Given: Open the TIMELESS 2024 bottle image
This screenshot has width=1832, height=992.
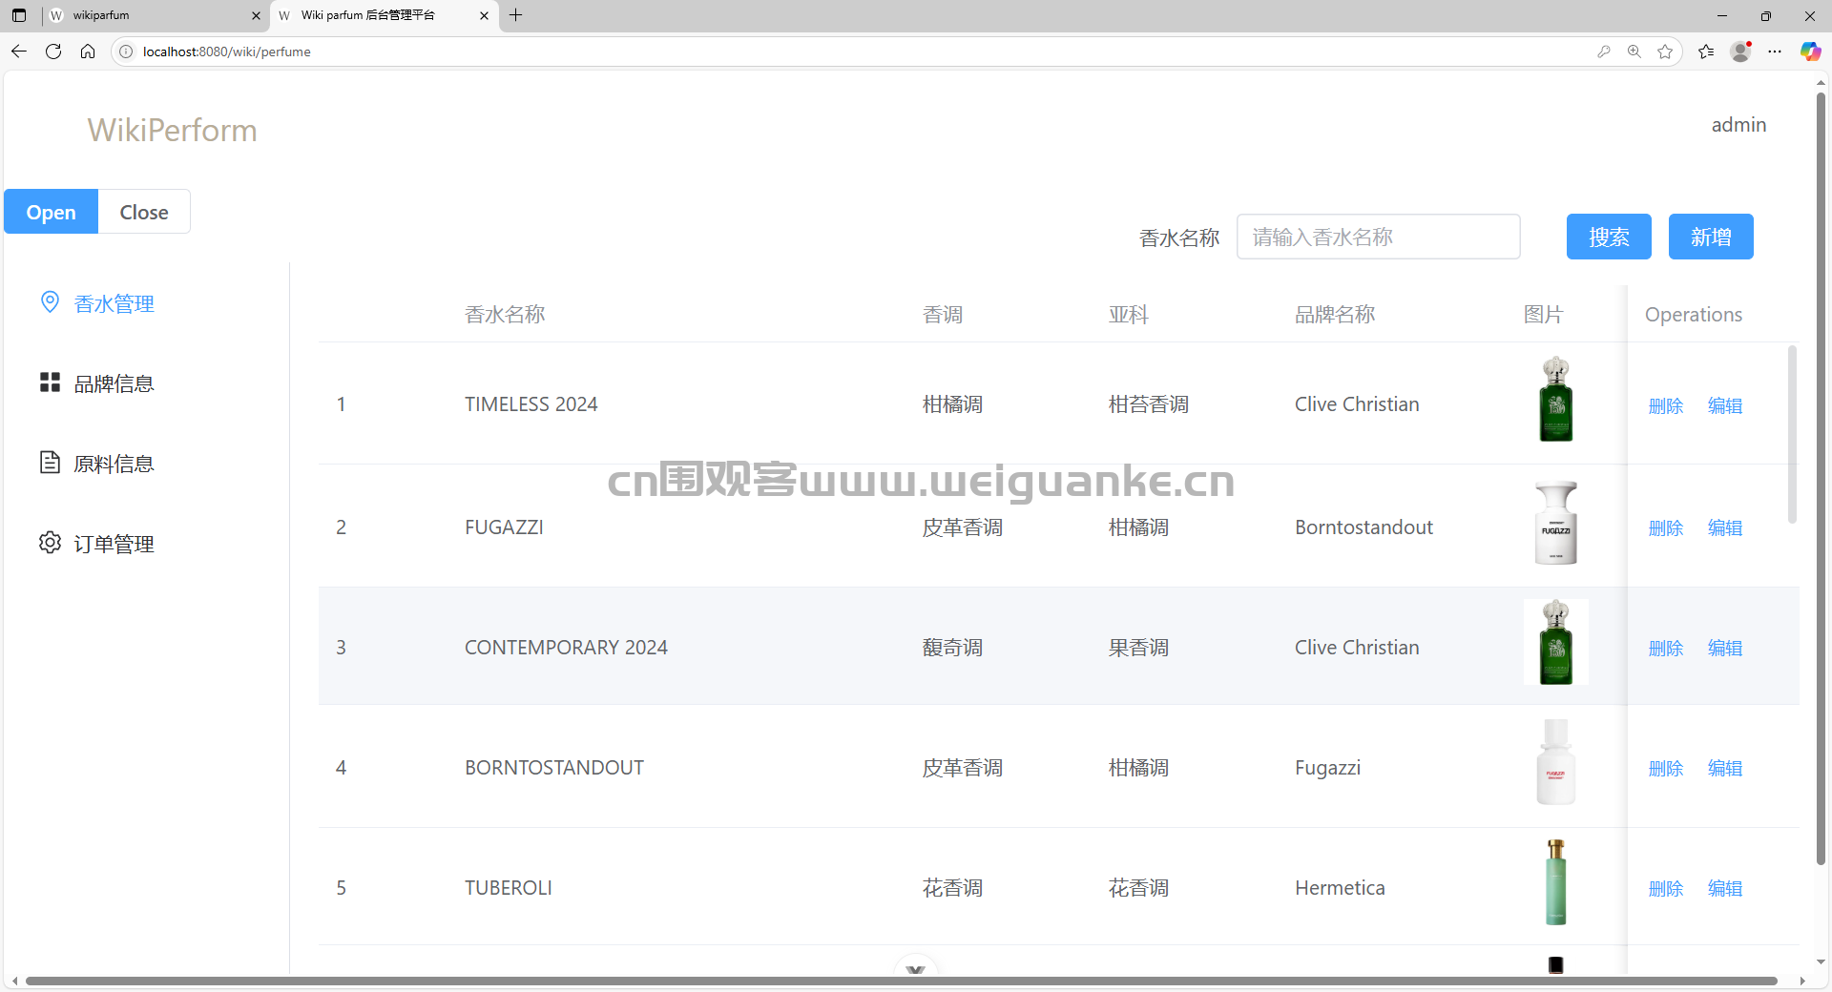Looking at the screenshot, I should [x=1556, y=399].
